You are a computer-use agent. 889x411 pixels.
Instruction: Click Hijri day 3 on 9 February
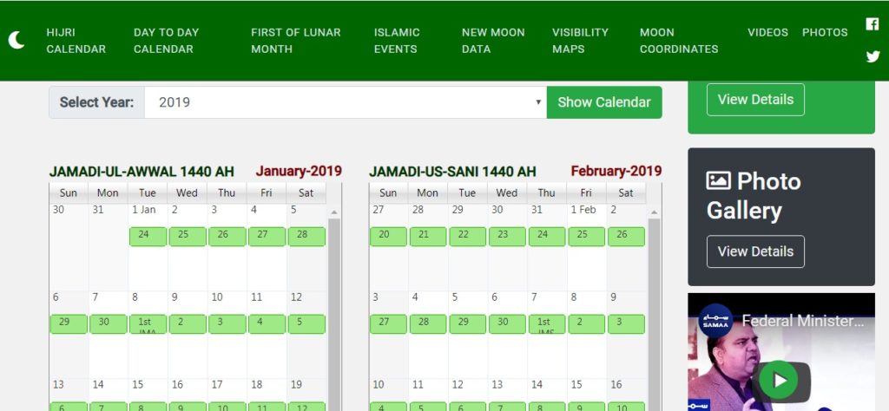click(627, 324)
